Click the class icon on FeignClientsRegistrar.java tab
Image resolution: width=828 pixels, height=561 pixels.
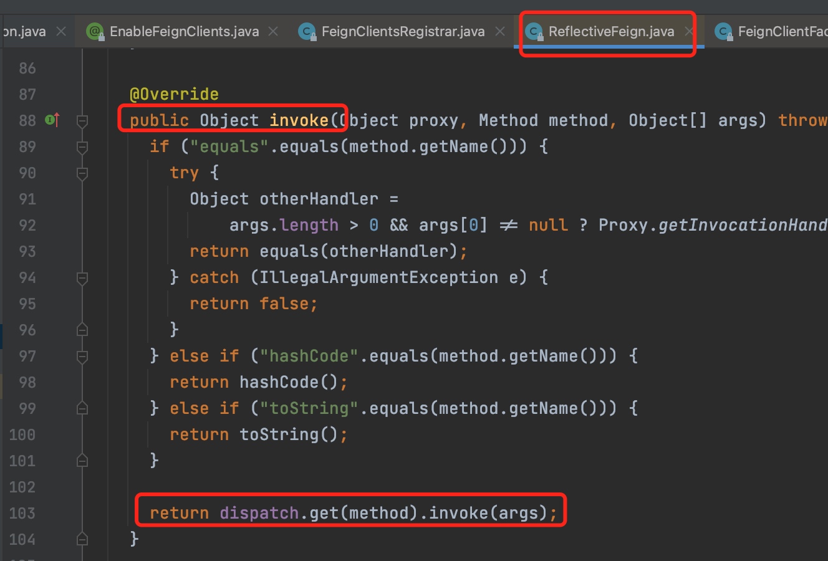(x=307, y=31)
